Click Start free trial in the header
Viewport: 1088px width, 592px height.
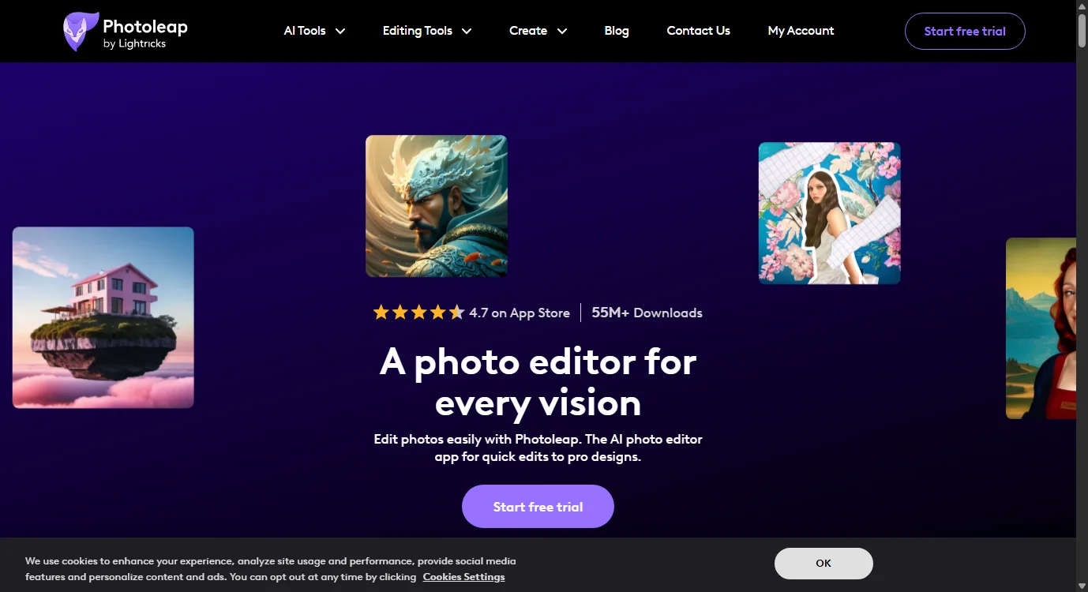click(x=964, y=31)
